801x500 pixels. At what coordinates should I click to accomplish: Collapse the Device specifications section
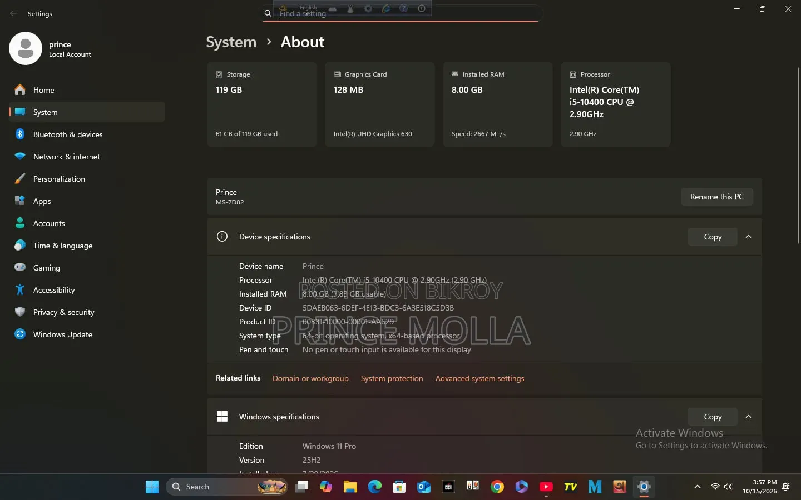[x=749, y=237]
